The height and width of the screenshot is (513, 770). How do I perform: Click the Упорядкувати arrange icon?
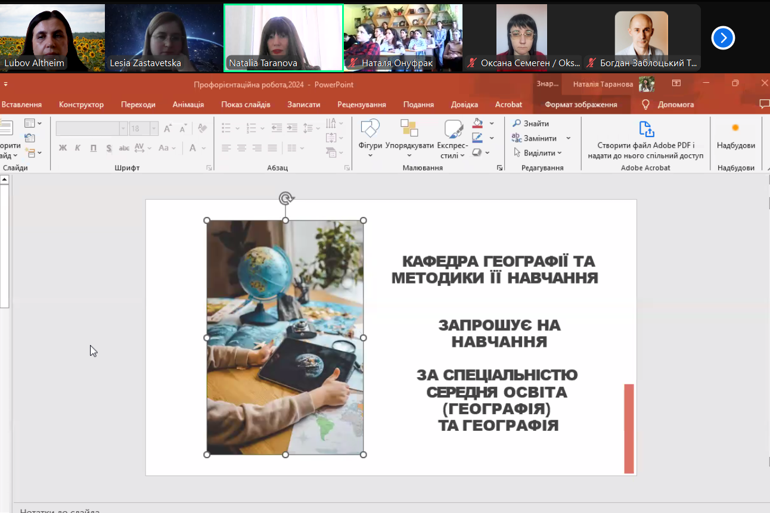click(409, 129)
